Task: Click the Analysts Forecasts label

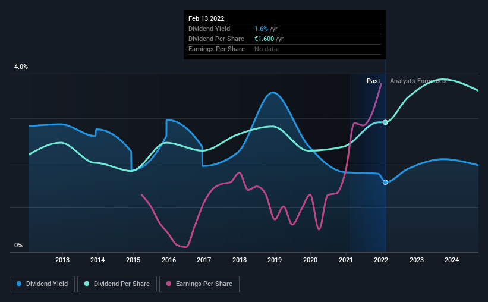Action: point(418,81)
